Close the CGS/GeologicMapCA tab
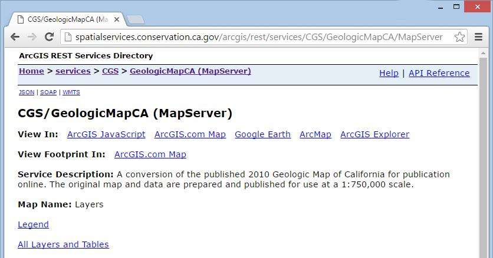 116,19
